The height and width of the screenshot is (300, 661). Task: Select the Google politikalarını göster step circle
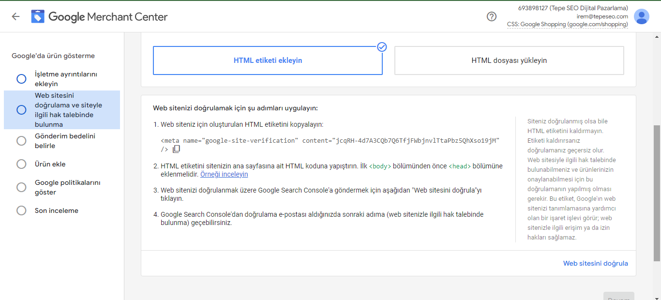coord(21,187)
